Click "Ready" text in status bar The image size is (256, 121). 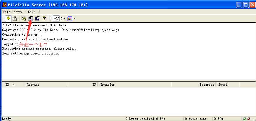click(6, 119)
